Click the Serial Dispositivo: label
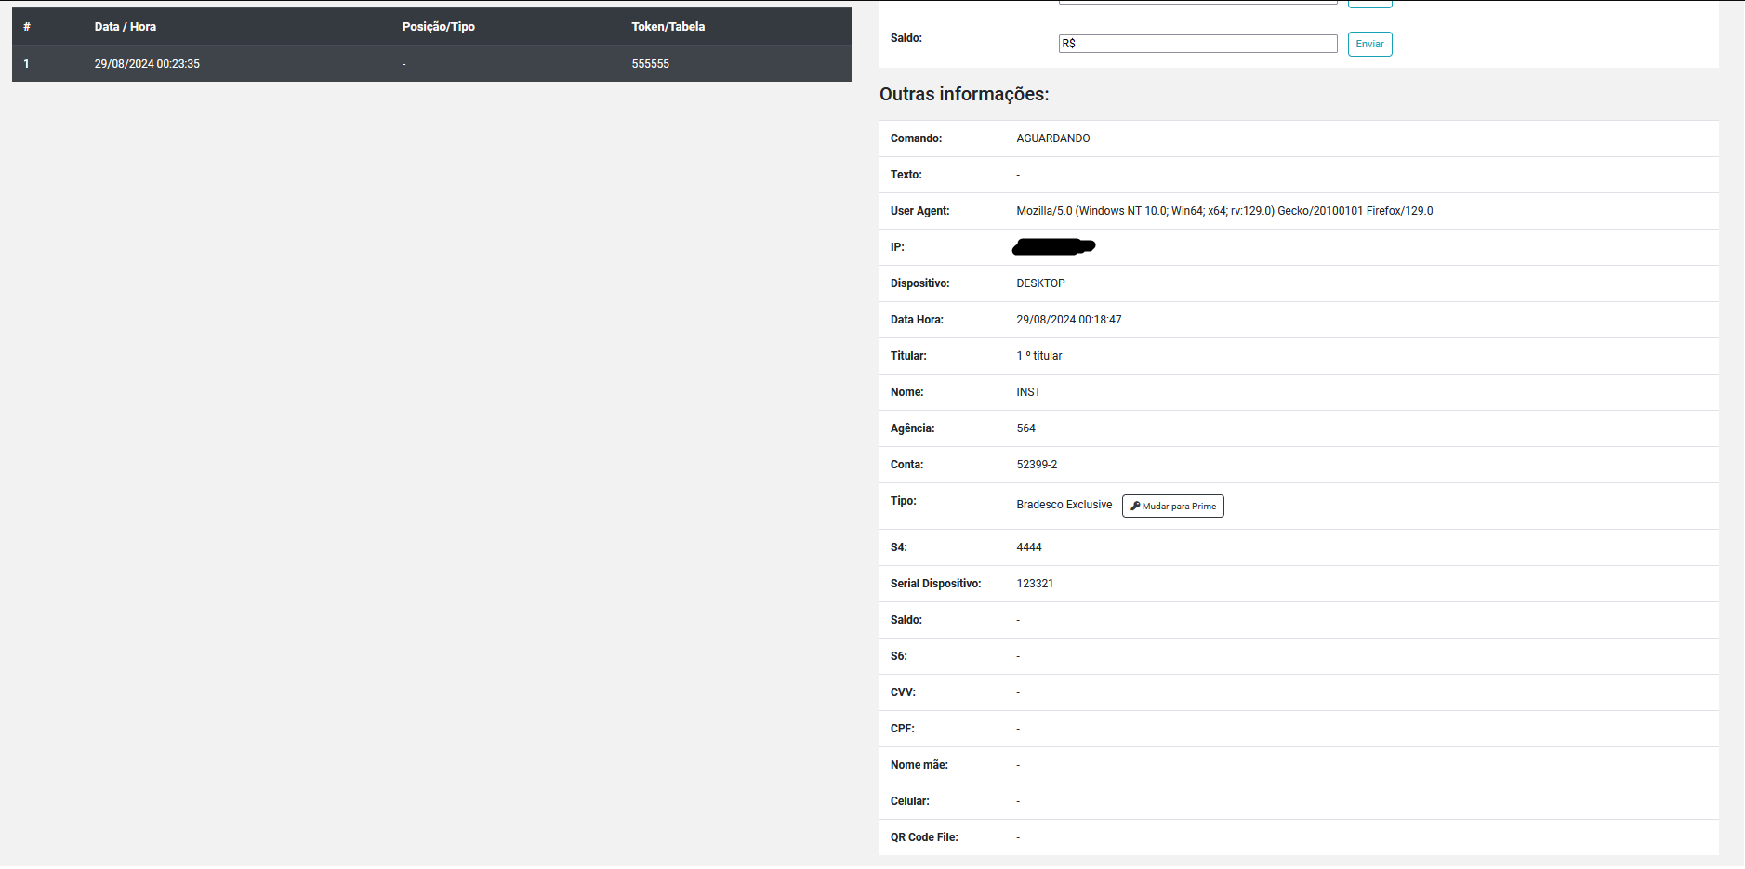Screen dimensions: 1745x869 (935, 584)
